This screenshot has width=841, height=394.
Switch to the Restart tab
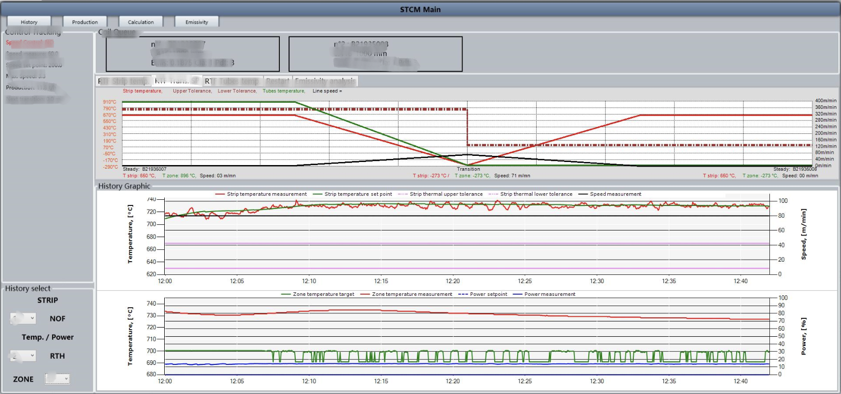[278, 81]
